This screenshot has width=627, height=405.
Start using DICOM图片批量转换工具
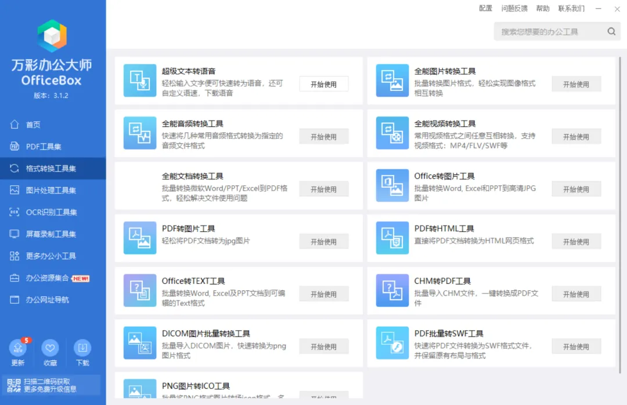[x=323, y=346]
